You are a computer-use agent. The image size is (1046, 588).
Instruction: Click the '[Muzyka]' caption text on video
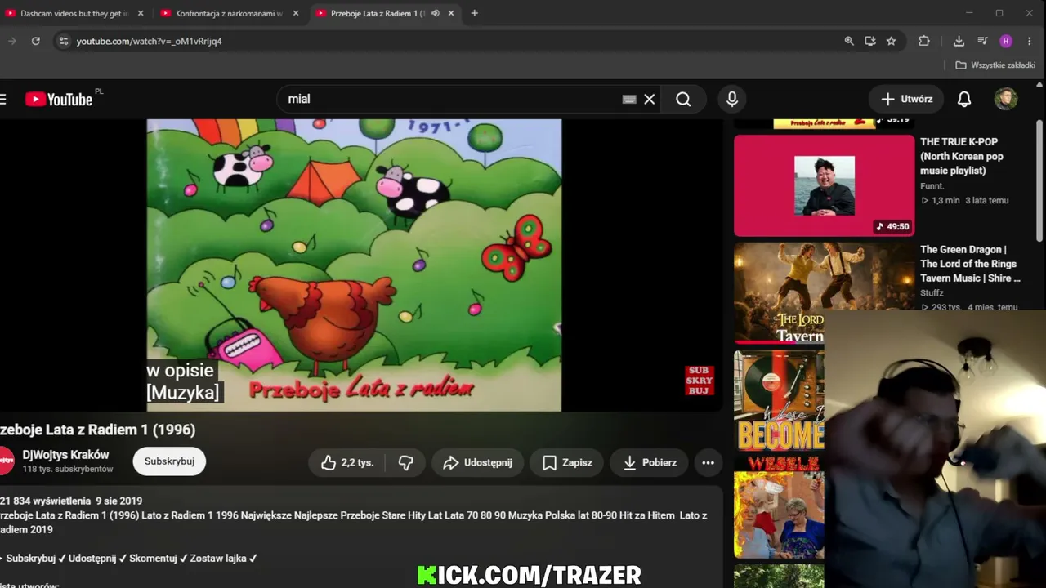[x=183, y=393]
